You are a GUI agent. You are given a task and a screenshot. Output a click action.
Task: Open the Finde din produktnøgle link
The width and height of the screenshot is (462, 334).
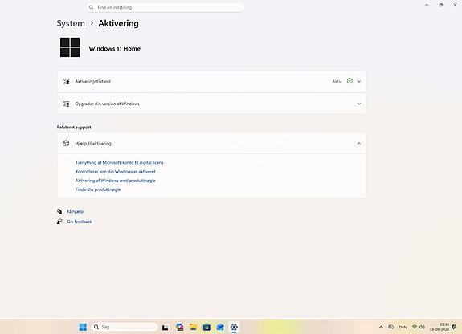(98, 189)
